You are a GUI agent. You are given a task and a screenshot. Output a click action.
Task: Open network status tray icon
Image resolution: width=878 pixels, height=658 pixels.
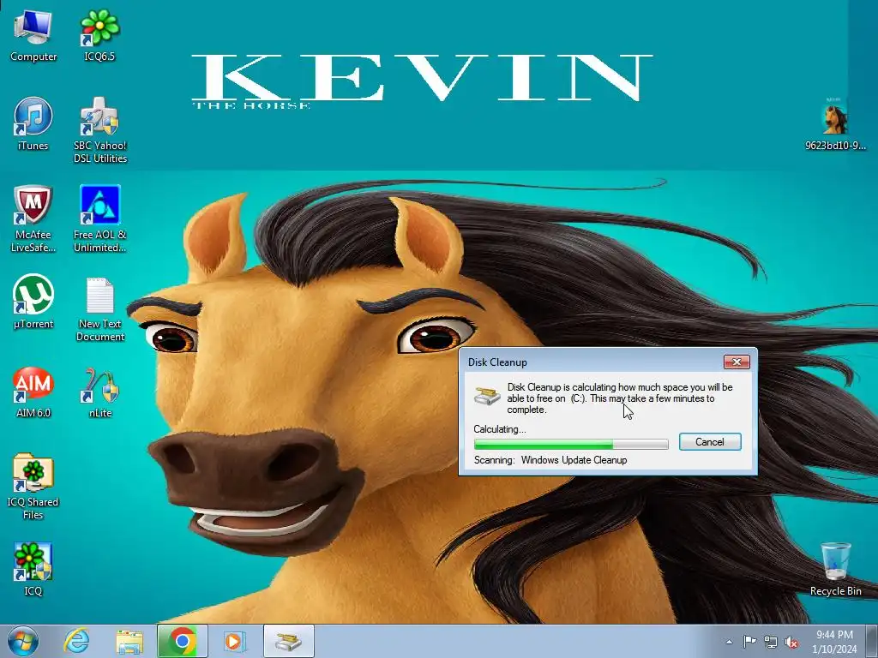click(x=771, y=642)
